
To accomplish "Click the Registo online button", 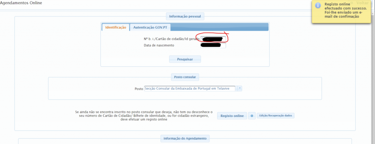I will [232, 116].
